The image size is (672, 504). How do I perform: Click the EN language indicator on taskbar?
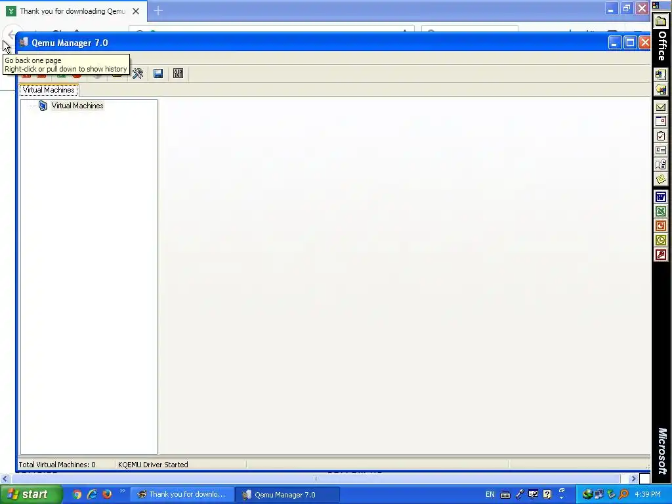point(490,495)
